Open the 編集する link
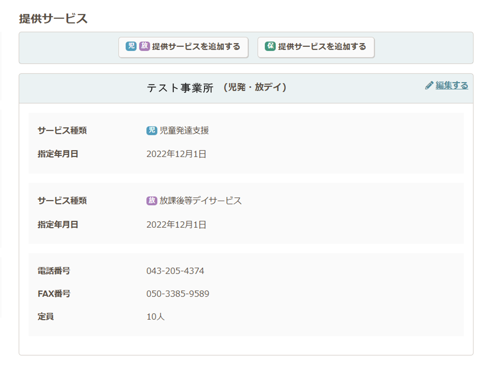This screenshot has height=369, width=485. [452, 86]
